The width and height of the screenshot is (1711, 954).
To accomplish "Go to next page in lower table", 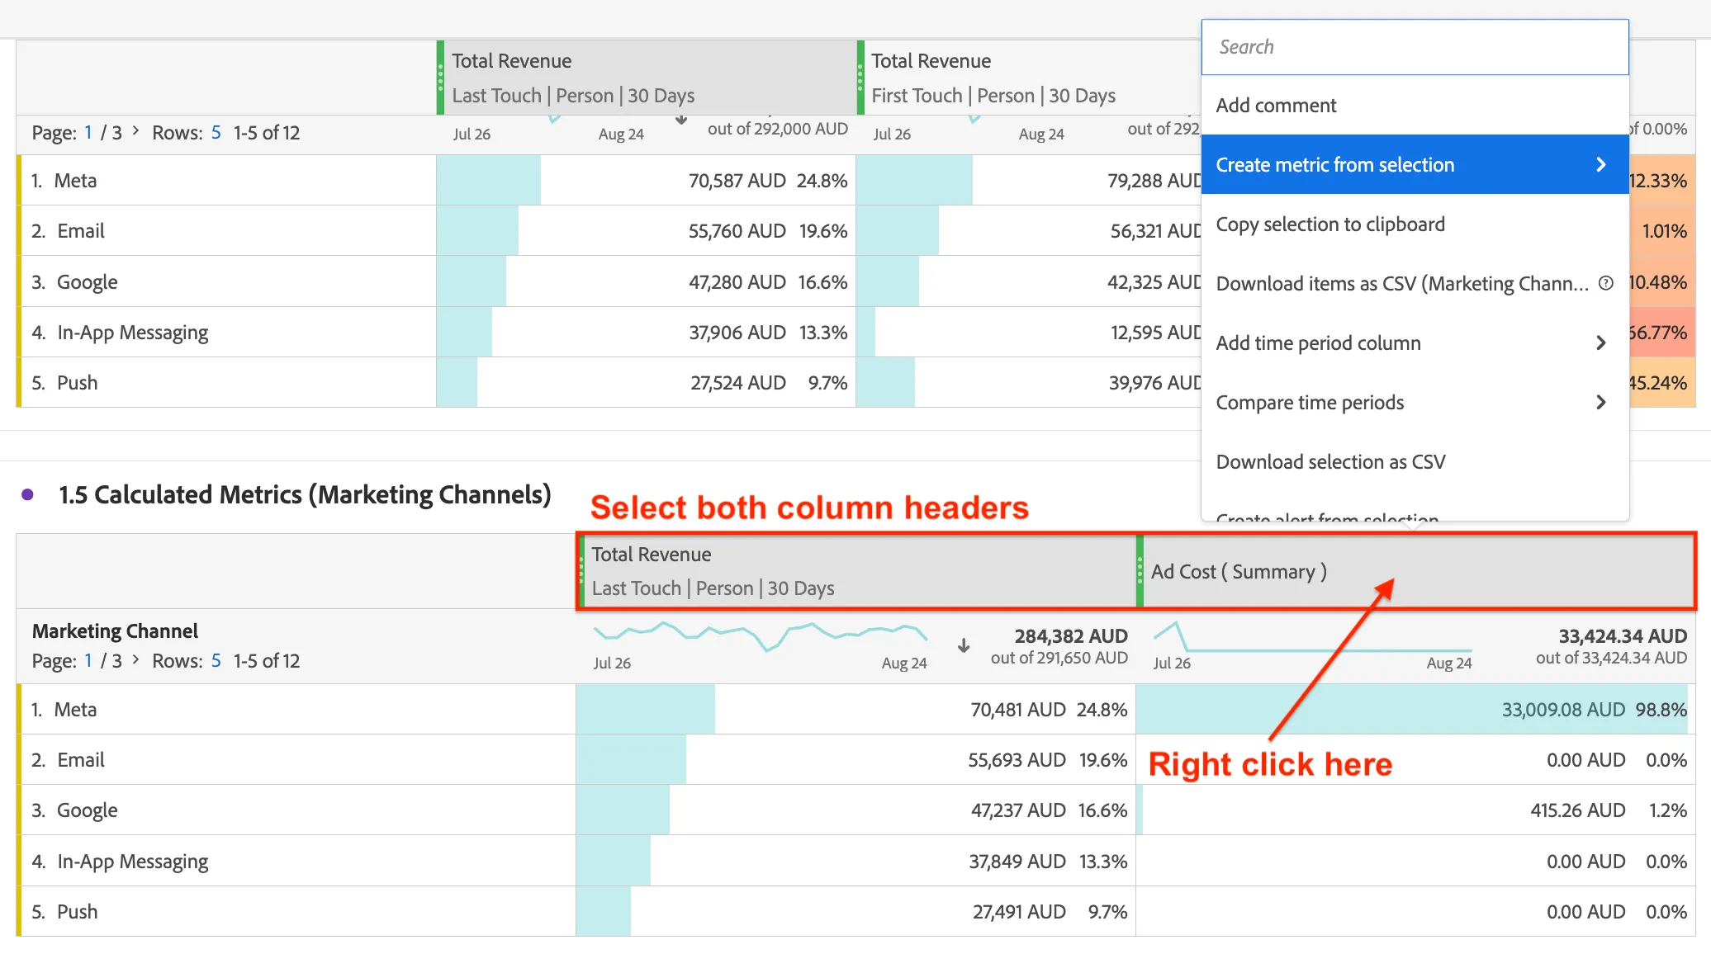I will tap(135, 659).
